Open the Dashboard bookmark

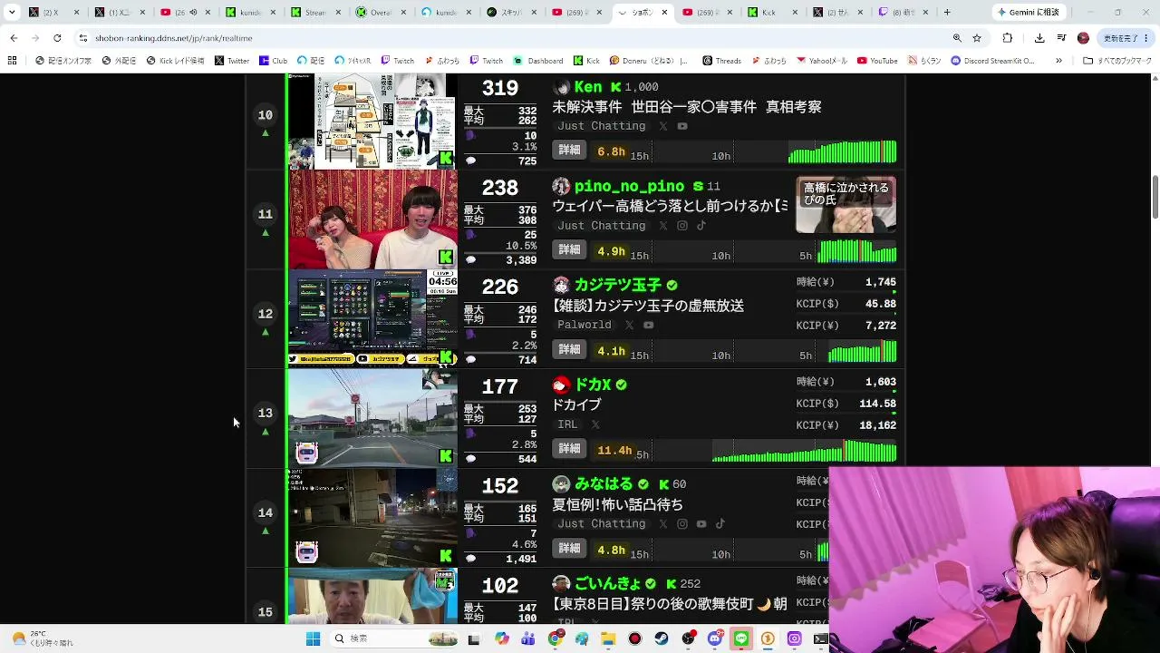(539, 61)
